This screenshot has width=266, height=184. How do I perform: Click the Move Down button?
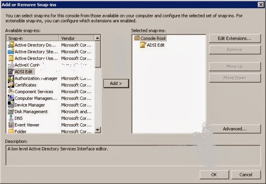click(x=235, y=78)
